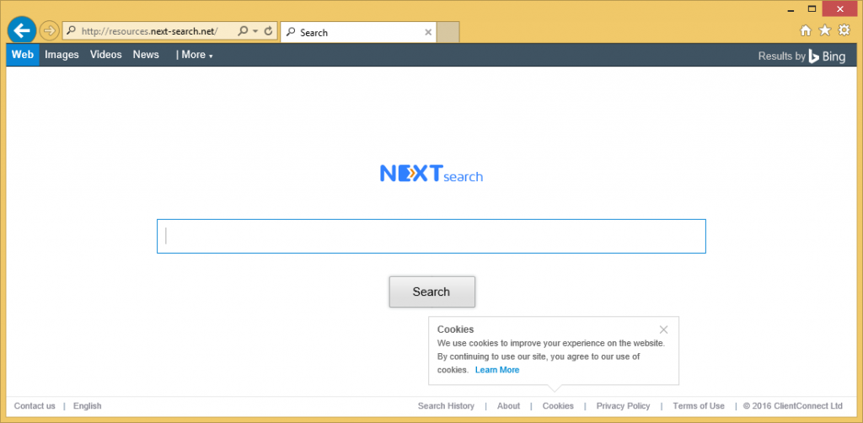Viewport: 863px width, 423px height.
Task: Focus the main search input field
Action: click(x=431, y=237)
